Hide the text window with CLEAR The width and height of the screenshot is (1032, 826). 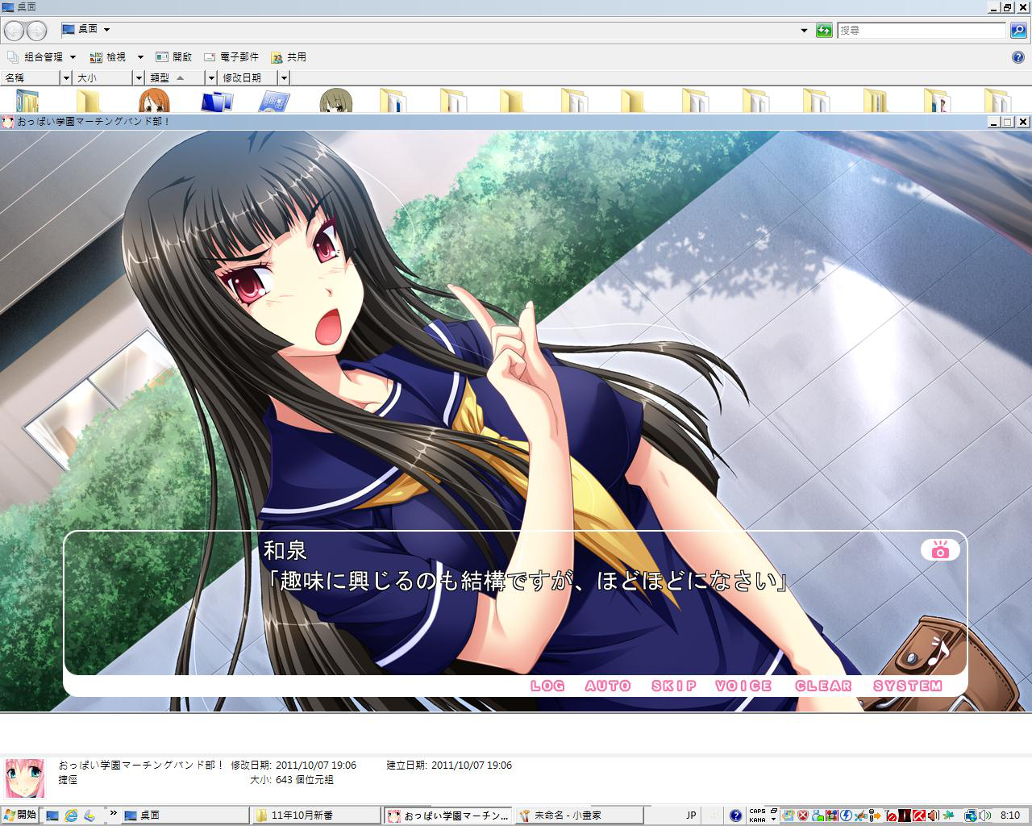point(823,686)
